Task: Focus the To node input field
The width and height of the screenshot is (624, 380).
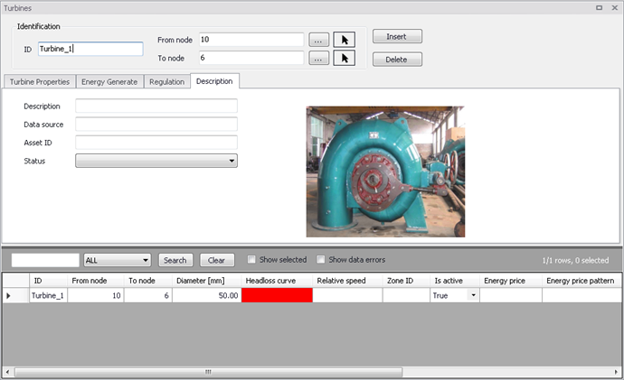Action: click(x=251, y=58)
